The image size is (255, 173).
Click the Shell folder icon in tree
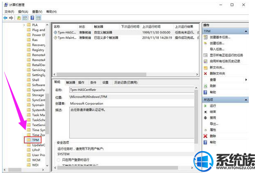[28, 80]
